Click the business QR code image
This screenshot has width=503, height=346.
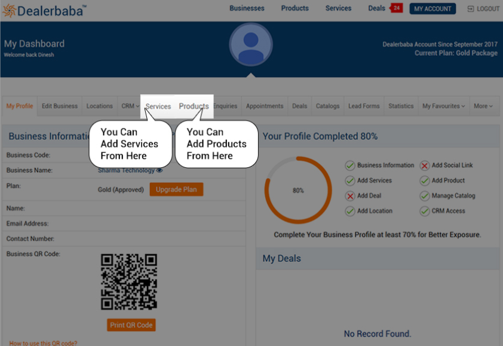click(x=129, y=282)
